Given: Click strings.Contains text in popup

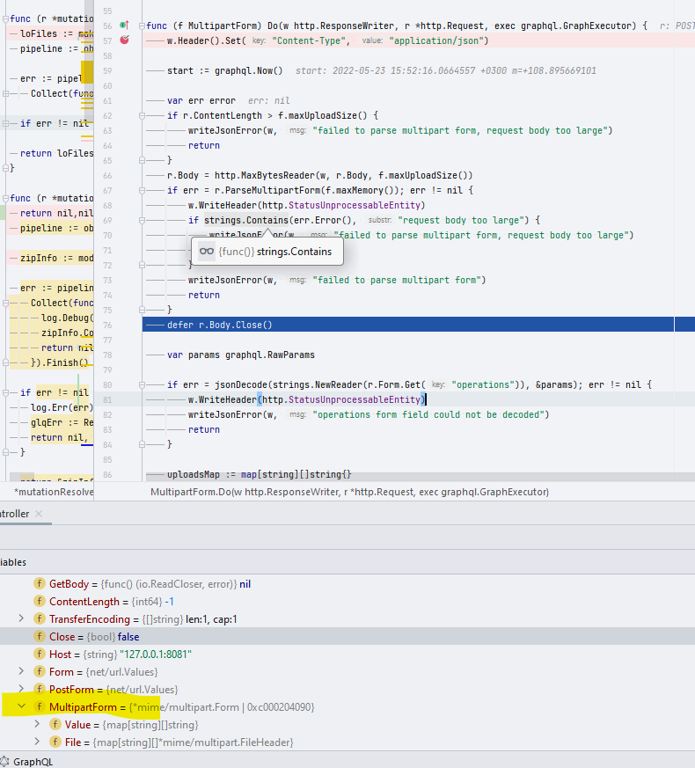Looking at the screenshot, I should pos(294,252).
